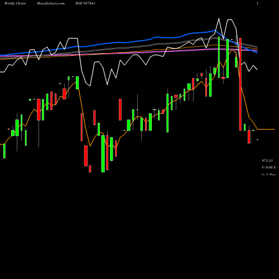Viewport: 279px width, 279px height.
Task: Click the '971.21' price value
Action: (x=267, y=161)
